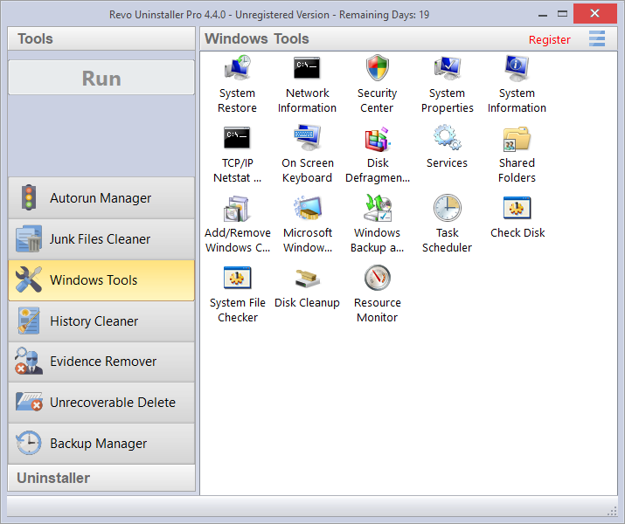Viewport: 625px width, 524px height.
Task: Close the Revo Uninstaller window
Action: [x=594, y=14]
